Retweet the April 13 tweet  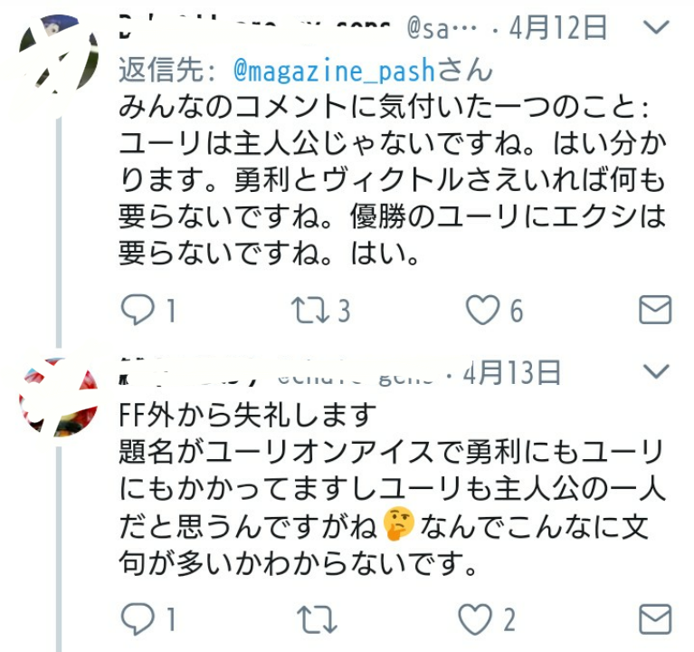point(317,618)
